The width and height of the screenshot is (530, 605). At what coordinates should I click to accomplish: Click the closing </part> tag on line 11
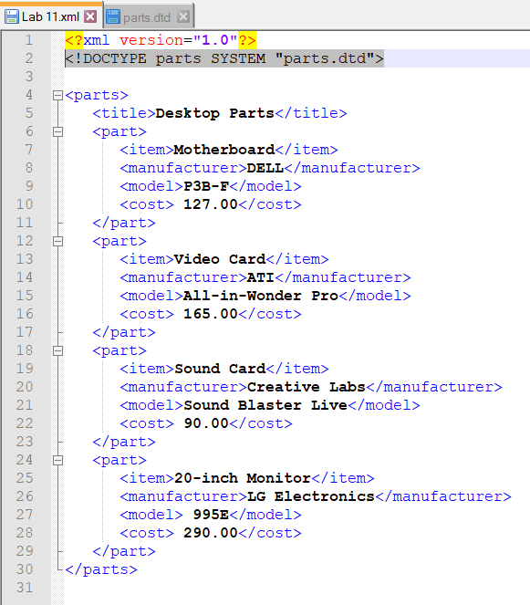pyautogui.click(x=124, y=223)
